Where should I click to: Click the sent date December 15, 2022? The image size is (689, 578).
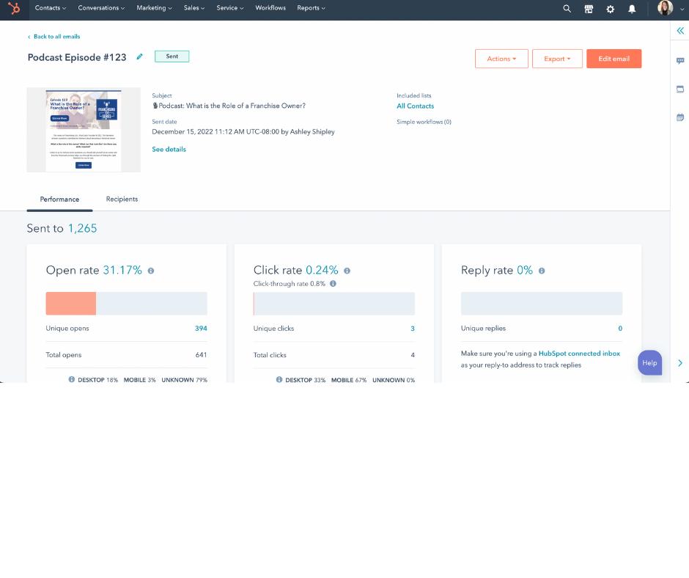tap(243, 132)
